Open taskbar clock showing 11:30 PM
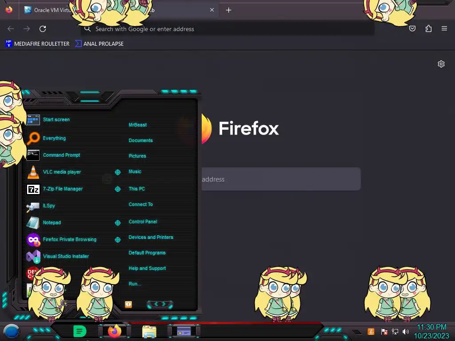Viewport: 455px width, 341px height. pos(431,331)
